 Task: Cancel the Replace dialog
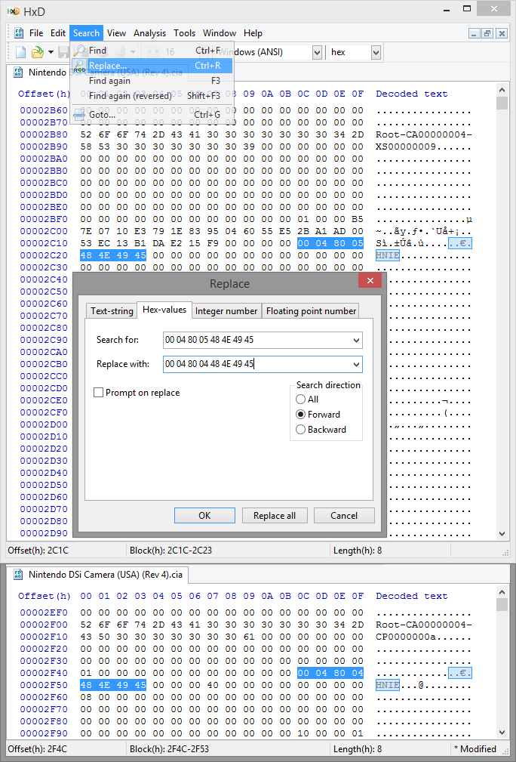click(344, 516)
